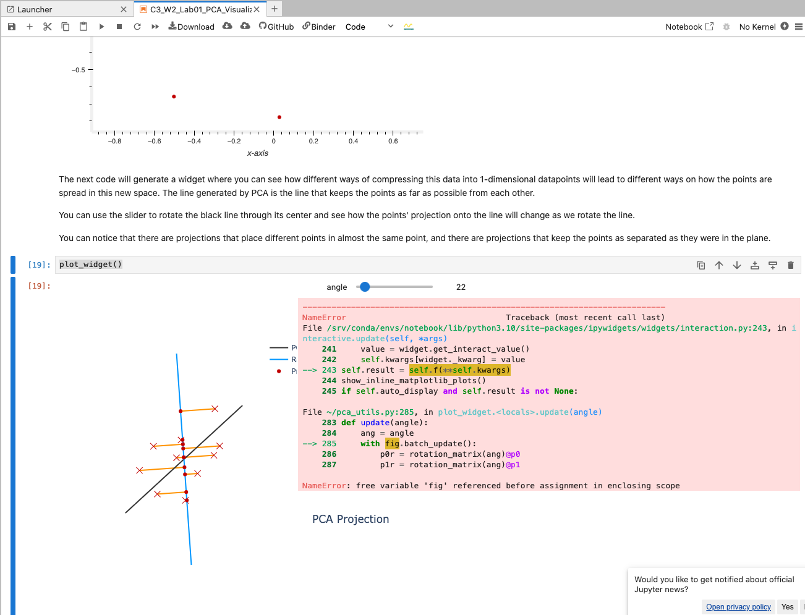This screenshot has width=805, height=615.
Task: Paste cell using clipboard toolbar icon
Action: tap(83, 27)
